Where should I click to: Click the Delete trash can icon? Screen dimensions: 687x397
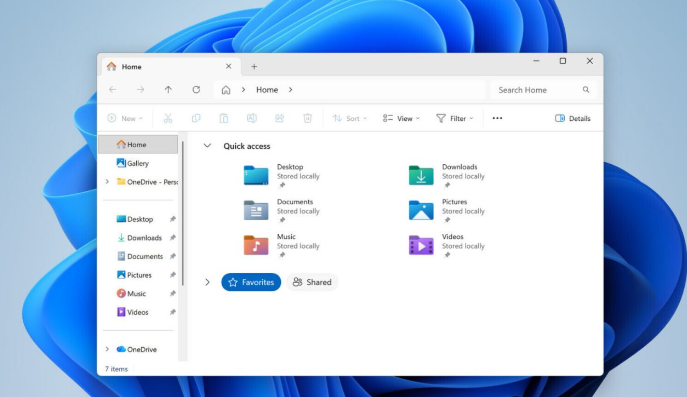308,118
